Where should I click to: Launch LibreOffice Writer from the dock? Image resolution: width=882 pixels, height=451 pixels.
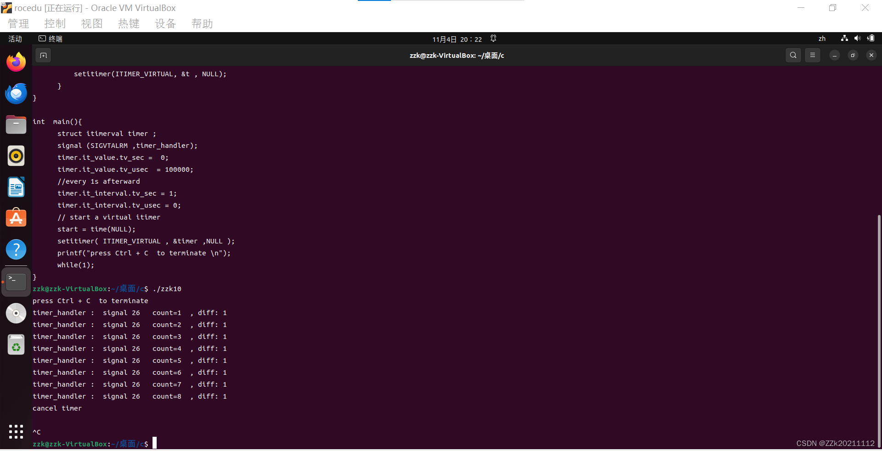(16, 187)
